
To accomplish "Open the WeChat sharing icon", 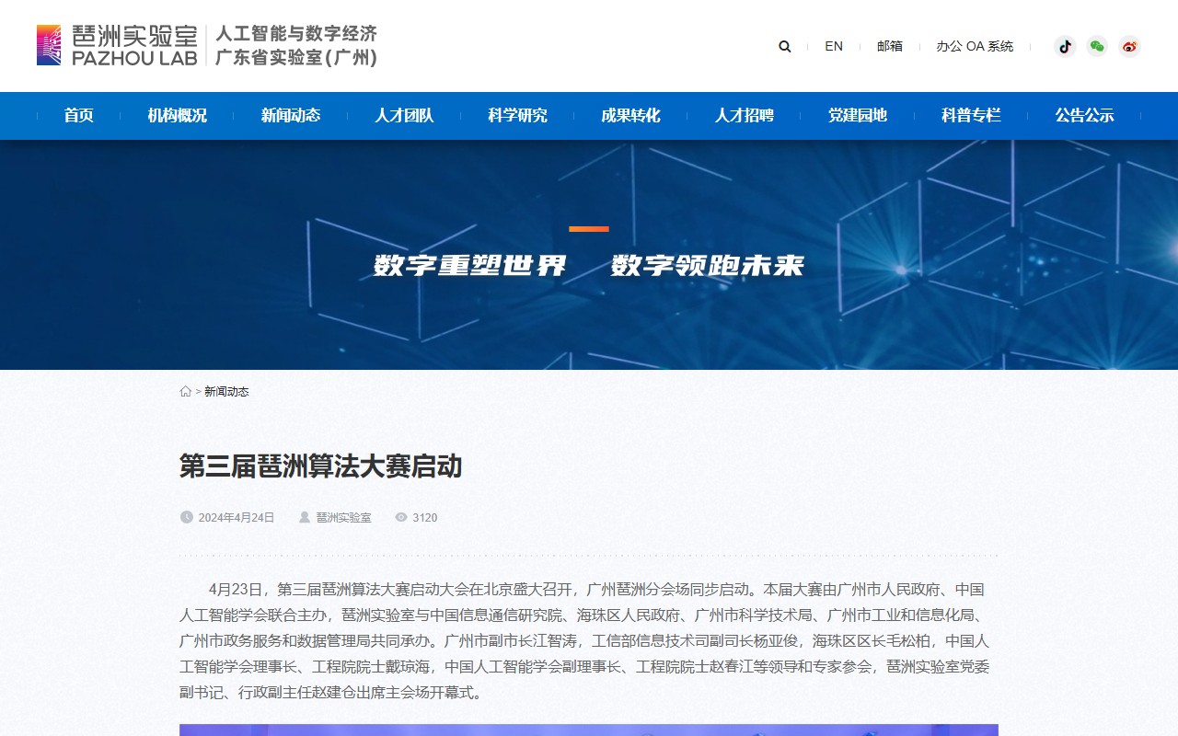I will point(1097,46).
